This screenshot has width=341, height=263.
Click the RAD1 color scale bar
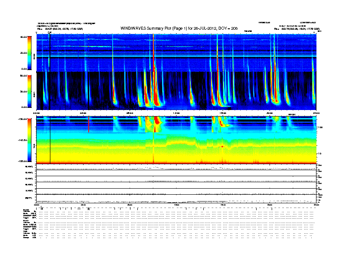(x=29, y=92)
